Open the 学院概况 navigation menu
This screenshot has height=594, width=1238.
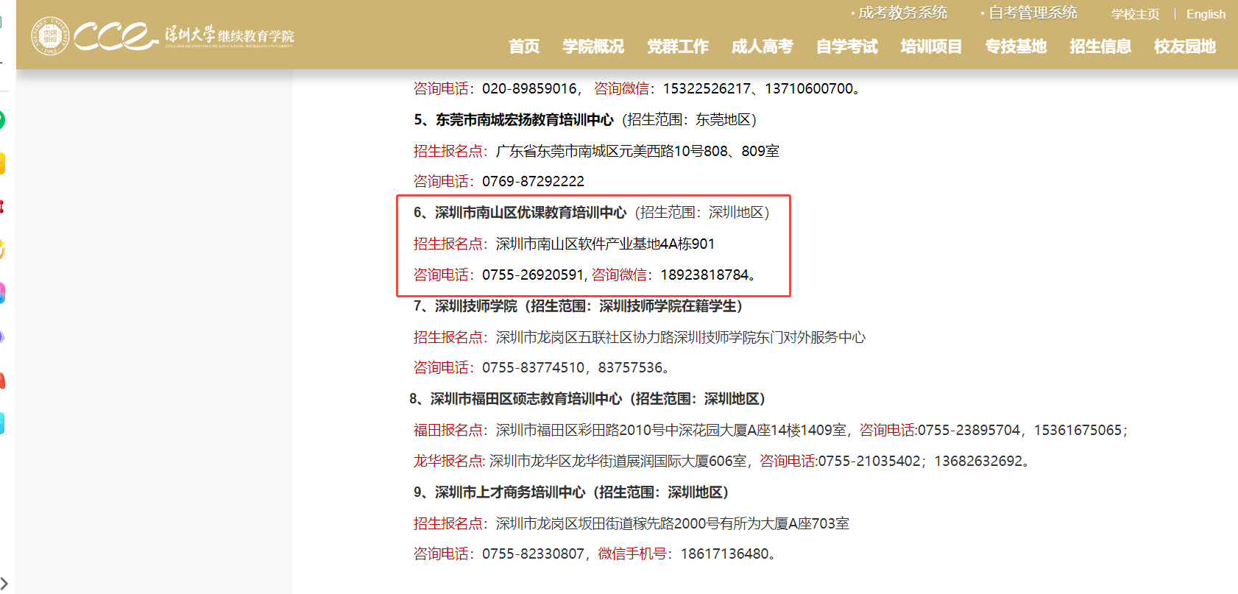click(x=593, y=46)
